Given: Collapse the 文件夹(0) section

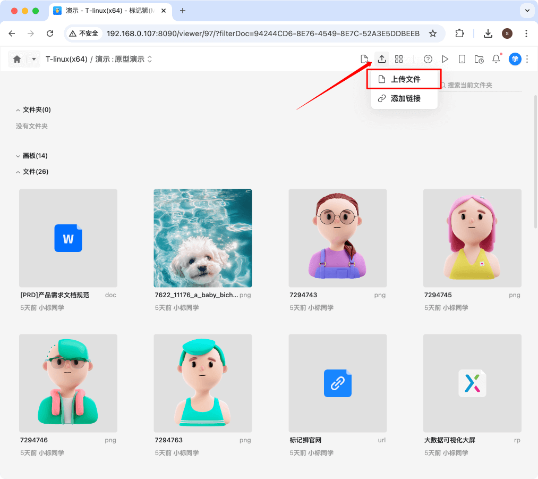Looking at the screenshot, I should pyautogui.click(x=18, y=110).
